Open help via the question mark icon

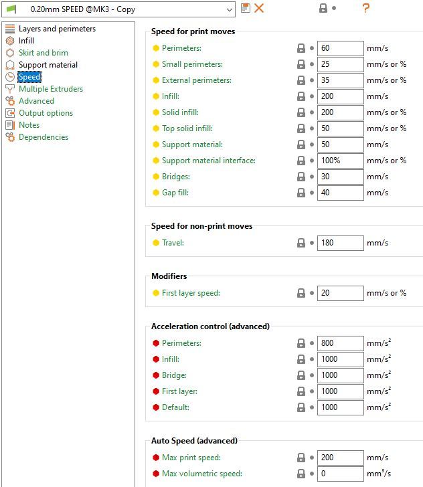coord(366,8)
